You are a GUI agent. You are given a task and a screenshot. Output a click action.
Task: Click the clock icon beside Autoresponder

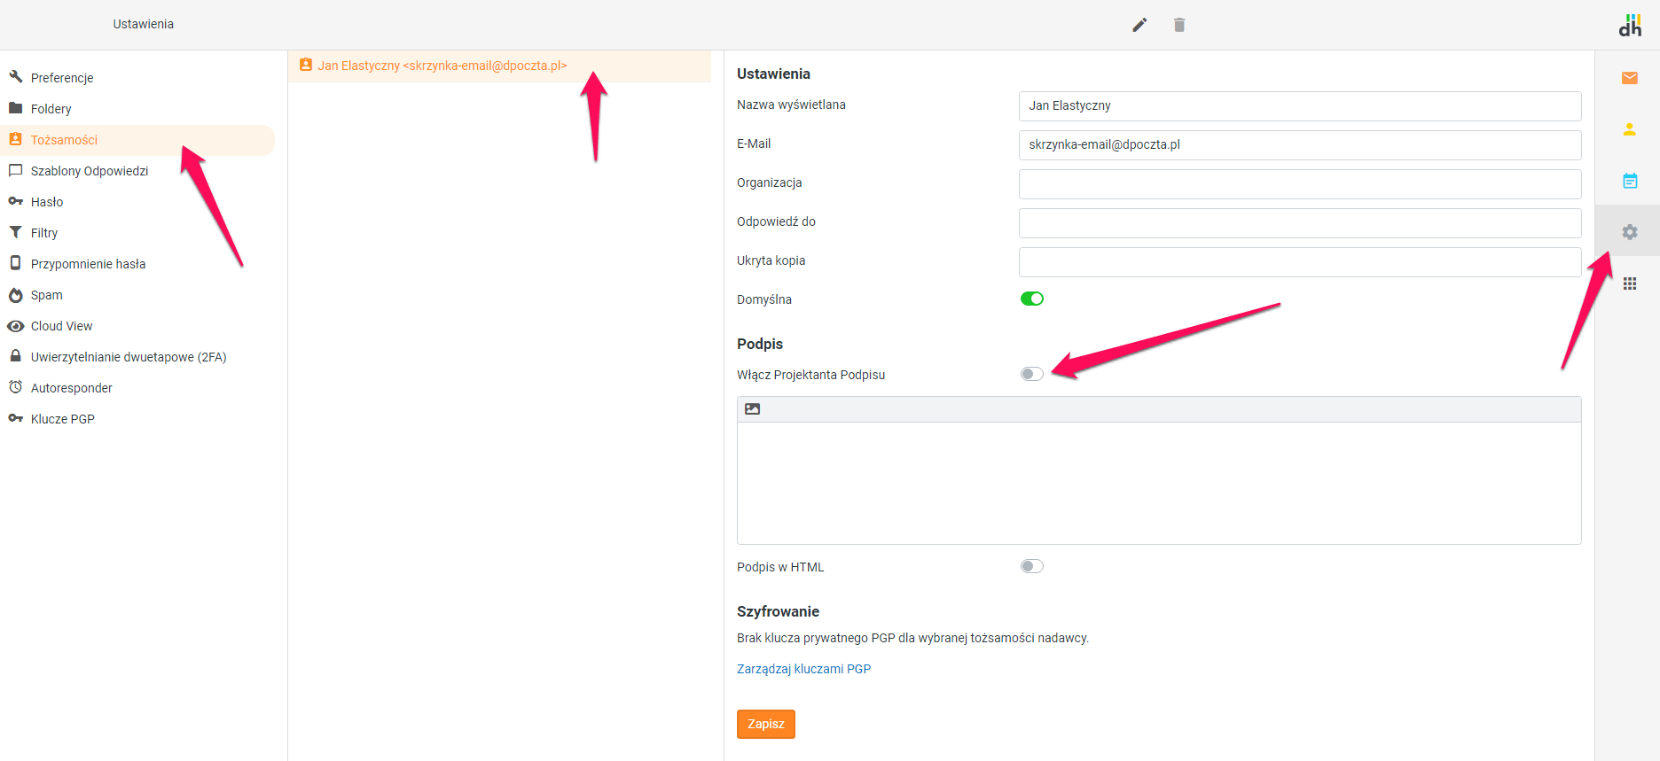coord(16,387)
